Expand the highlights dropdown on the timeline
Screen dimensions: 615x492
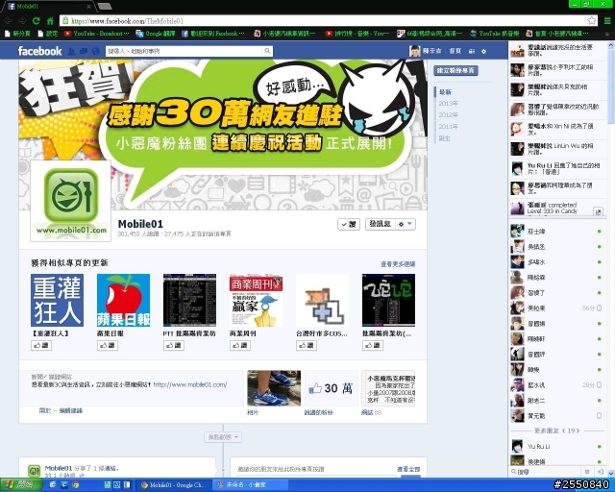(x=223, y=437)
